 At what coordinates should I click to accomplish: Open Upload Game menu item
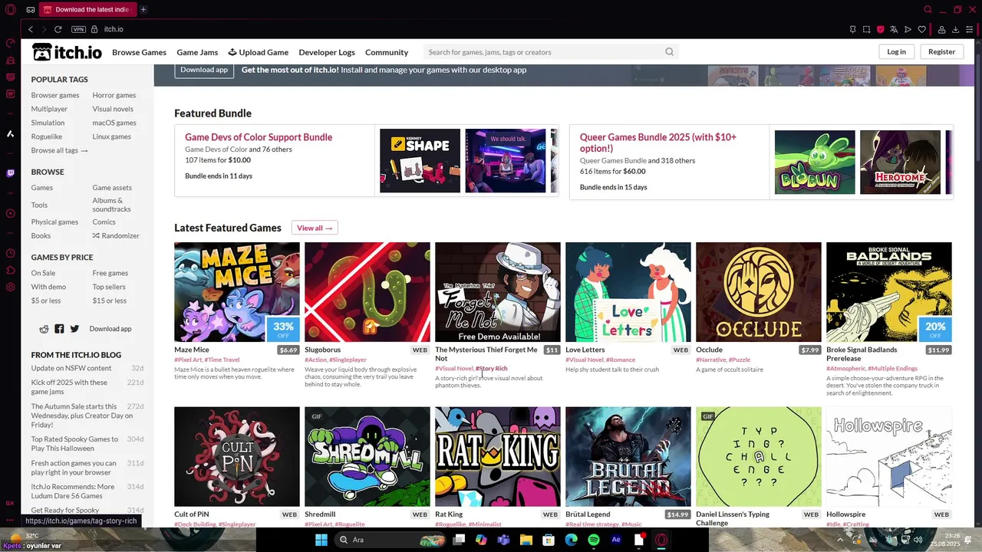tap(259, 52)
